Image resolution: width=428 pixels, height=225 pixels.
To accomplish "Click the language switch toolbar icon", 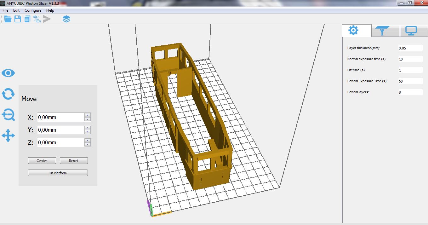I will 37,19.
